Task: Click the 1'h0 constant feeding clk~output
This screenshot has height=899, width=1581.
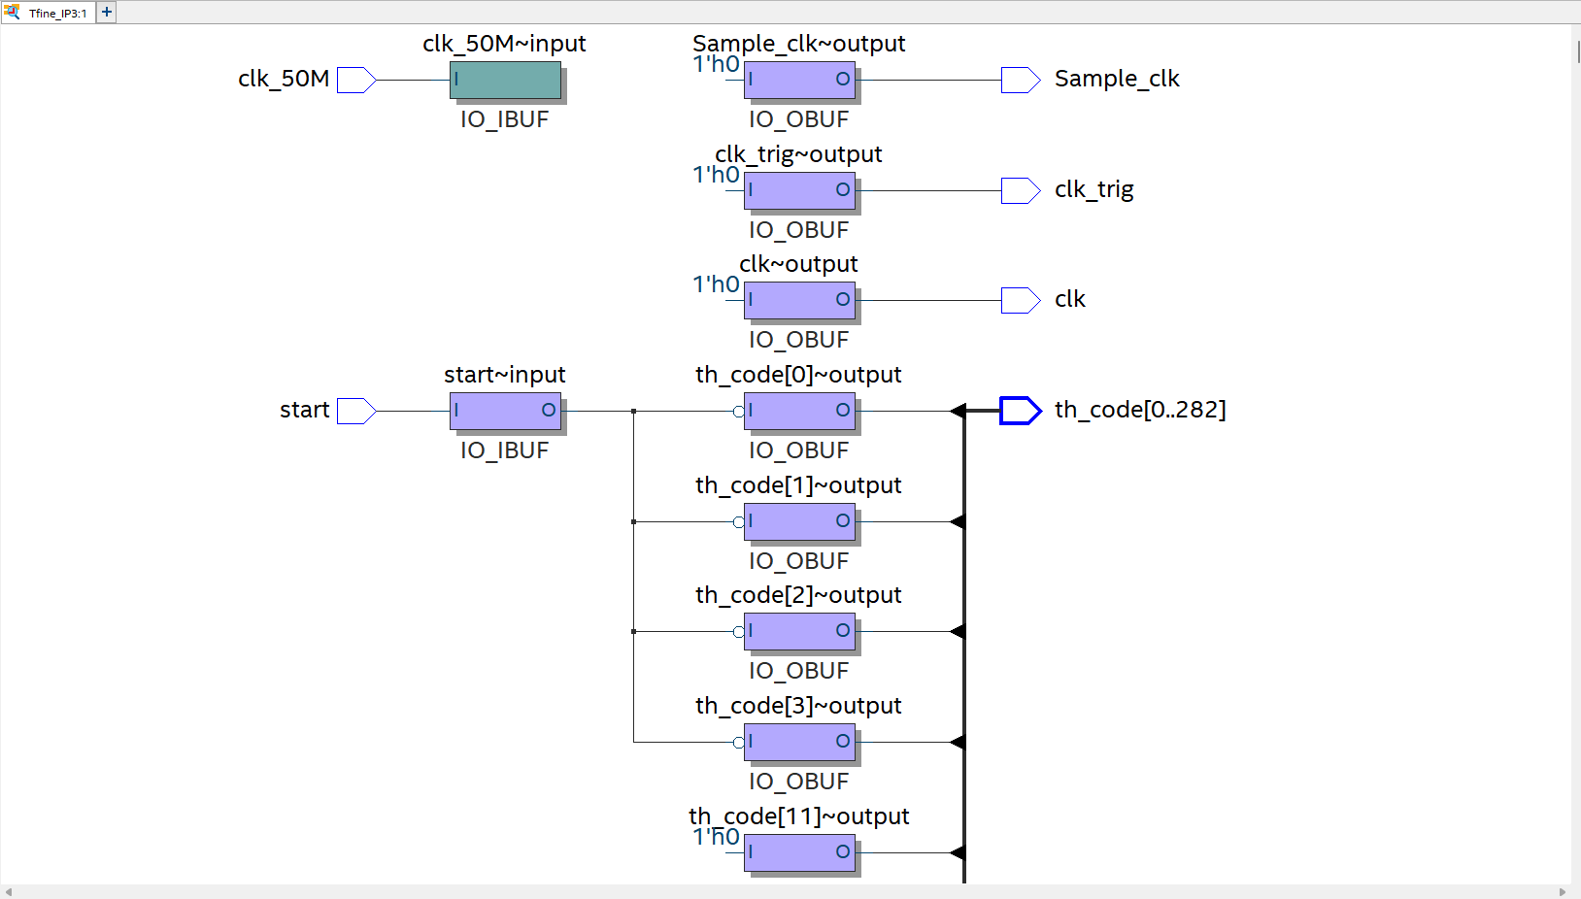Action: tap(714, 284)
